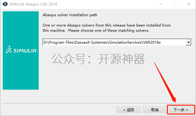This screenshot has width=196, height=116.
Task: Close the SIMULIA Abaqus CAE 2018 installer
Action: (x=189, y=4)
